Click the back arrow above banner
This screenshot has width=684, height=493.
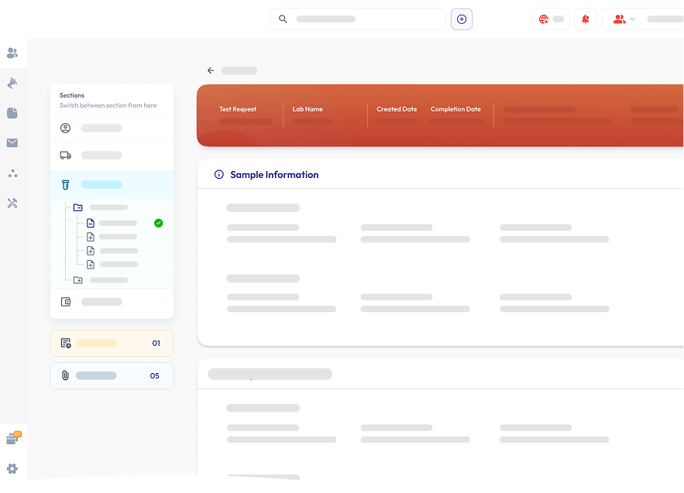pyautogui.click(x=211, y=70)
